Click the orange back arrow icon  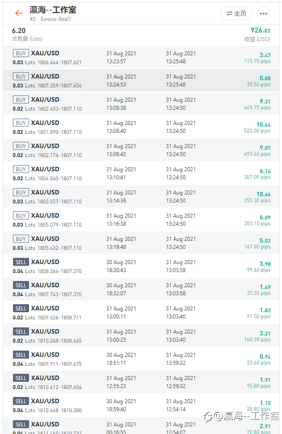[19, 13]
